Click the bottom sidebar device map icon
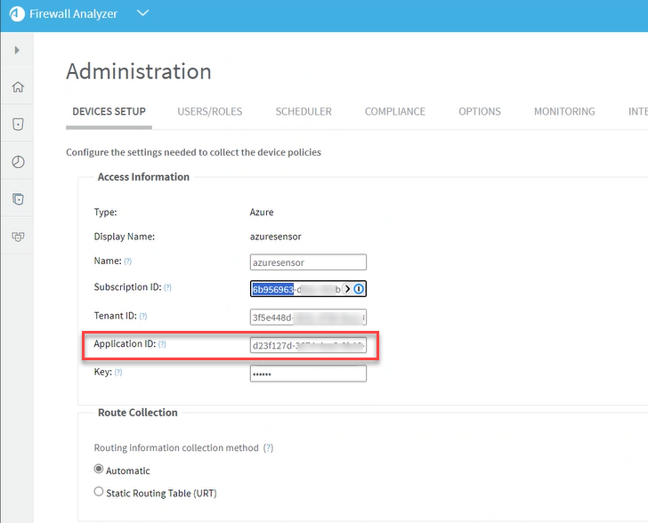 coord(17,237)
